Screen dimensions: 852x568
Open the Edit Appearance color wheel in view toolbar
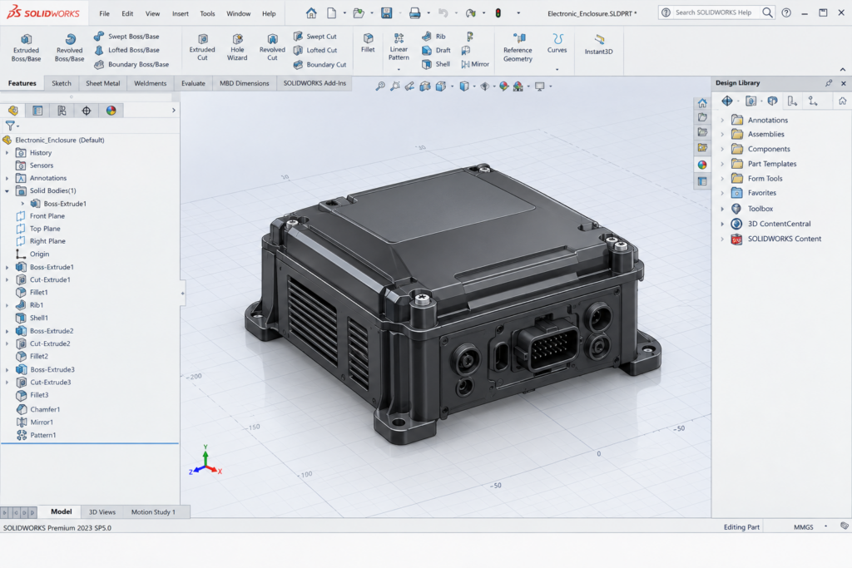503,86
